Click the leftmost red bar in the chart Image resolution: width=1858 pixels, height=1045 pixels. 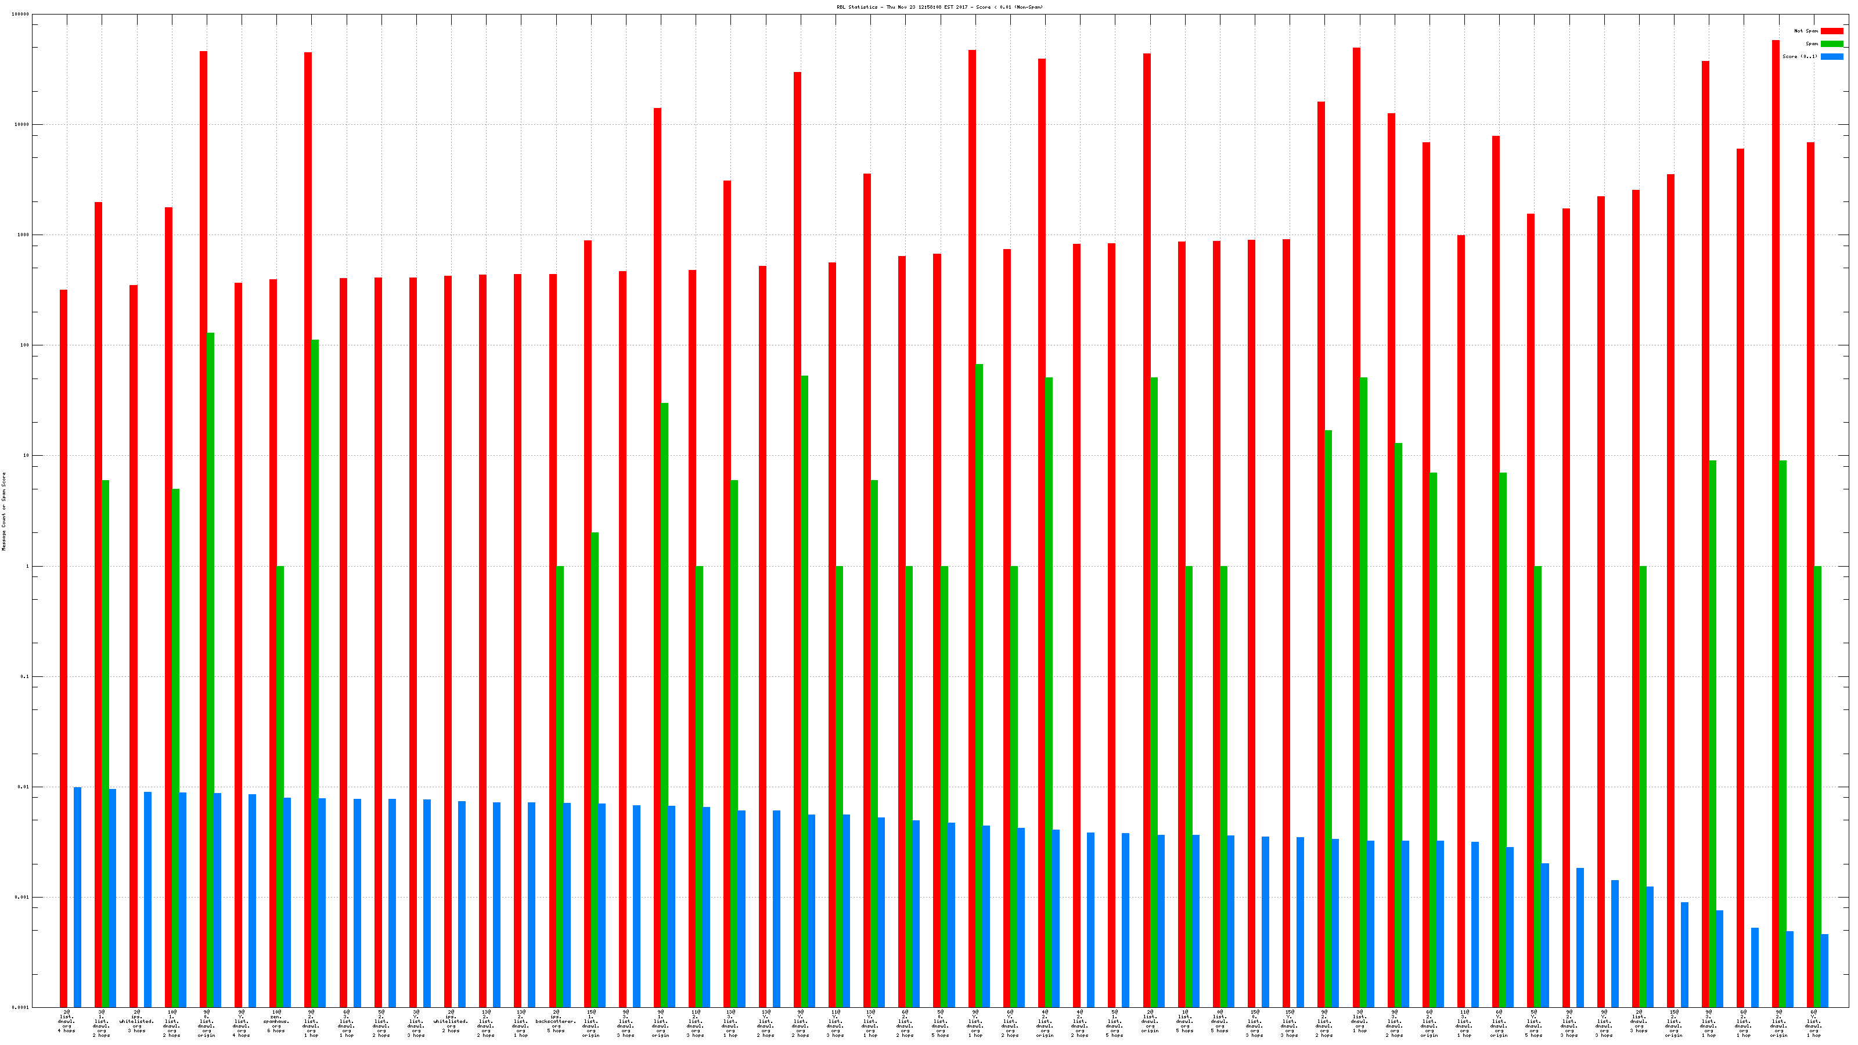click(x=63, y=648)
